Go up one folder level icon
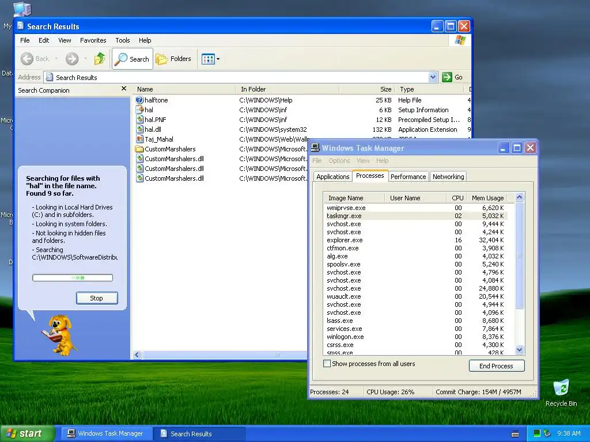590x442 pixels. [x=100, y=59]
